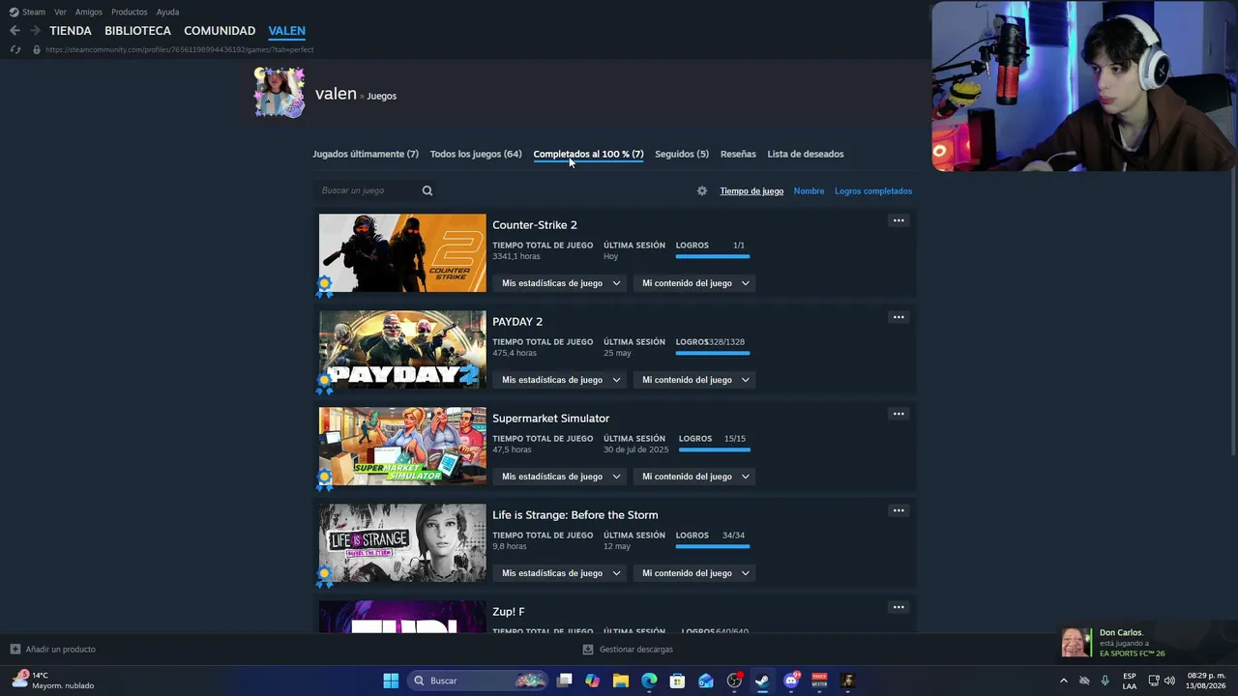Image resolution: width=1238 pixels, height=696 pixels.
Task: Click Gestionar descargas in the bottom bar
Action: (636, 650)
